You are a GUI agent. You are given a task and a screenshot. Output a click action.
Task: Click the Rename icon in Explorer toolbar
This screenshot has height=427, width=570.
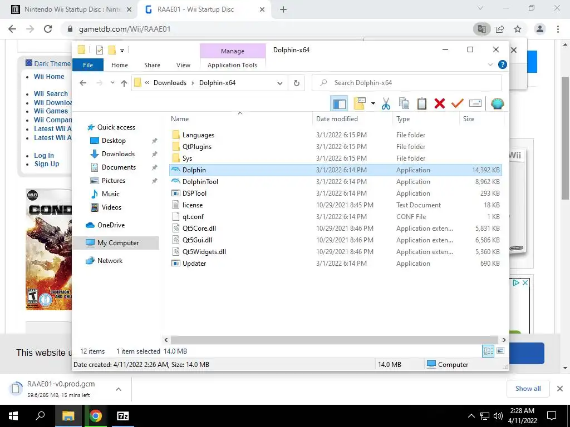[x=475, y=104]
